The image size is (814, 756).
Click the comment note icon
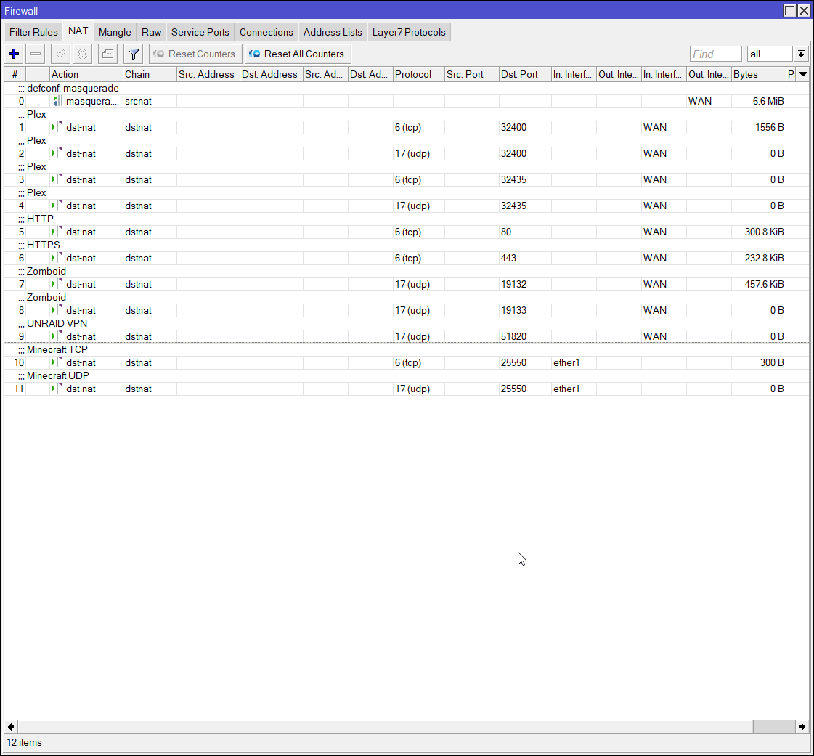click(107, 54)
